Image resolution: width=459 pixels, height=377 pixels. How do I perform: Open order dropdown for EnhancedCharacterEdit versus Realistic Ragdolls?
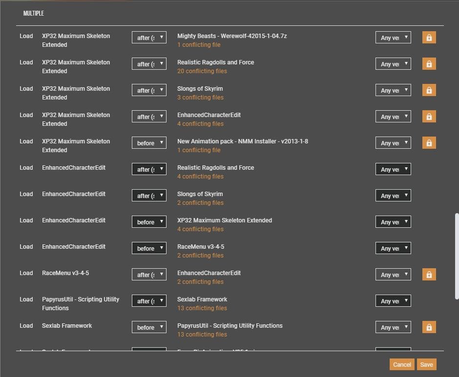tap(149, 169)
